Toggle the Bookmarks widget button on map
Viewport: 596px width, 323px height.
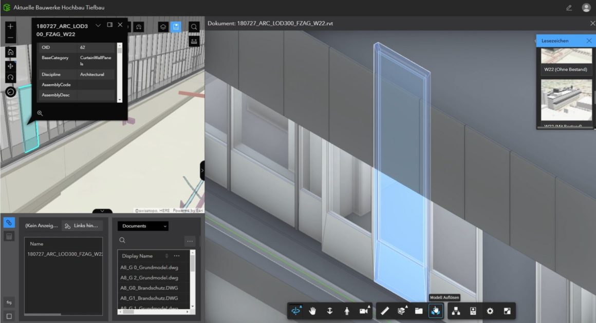click(176, 27)
